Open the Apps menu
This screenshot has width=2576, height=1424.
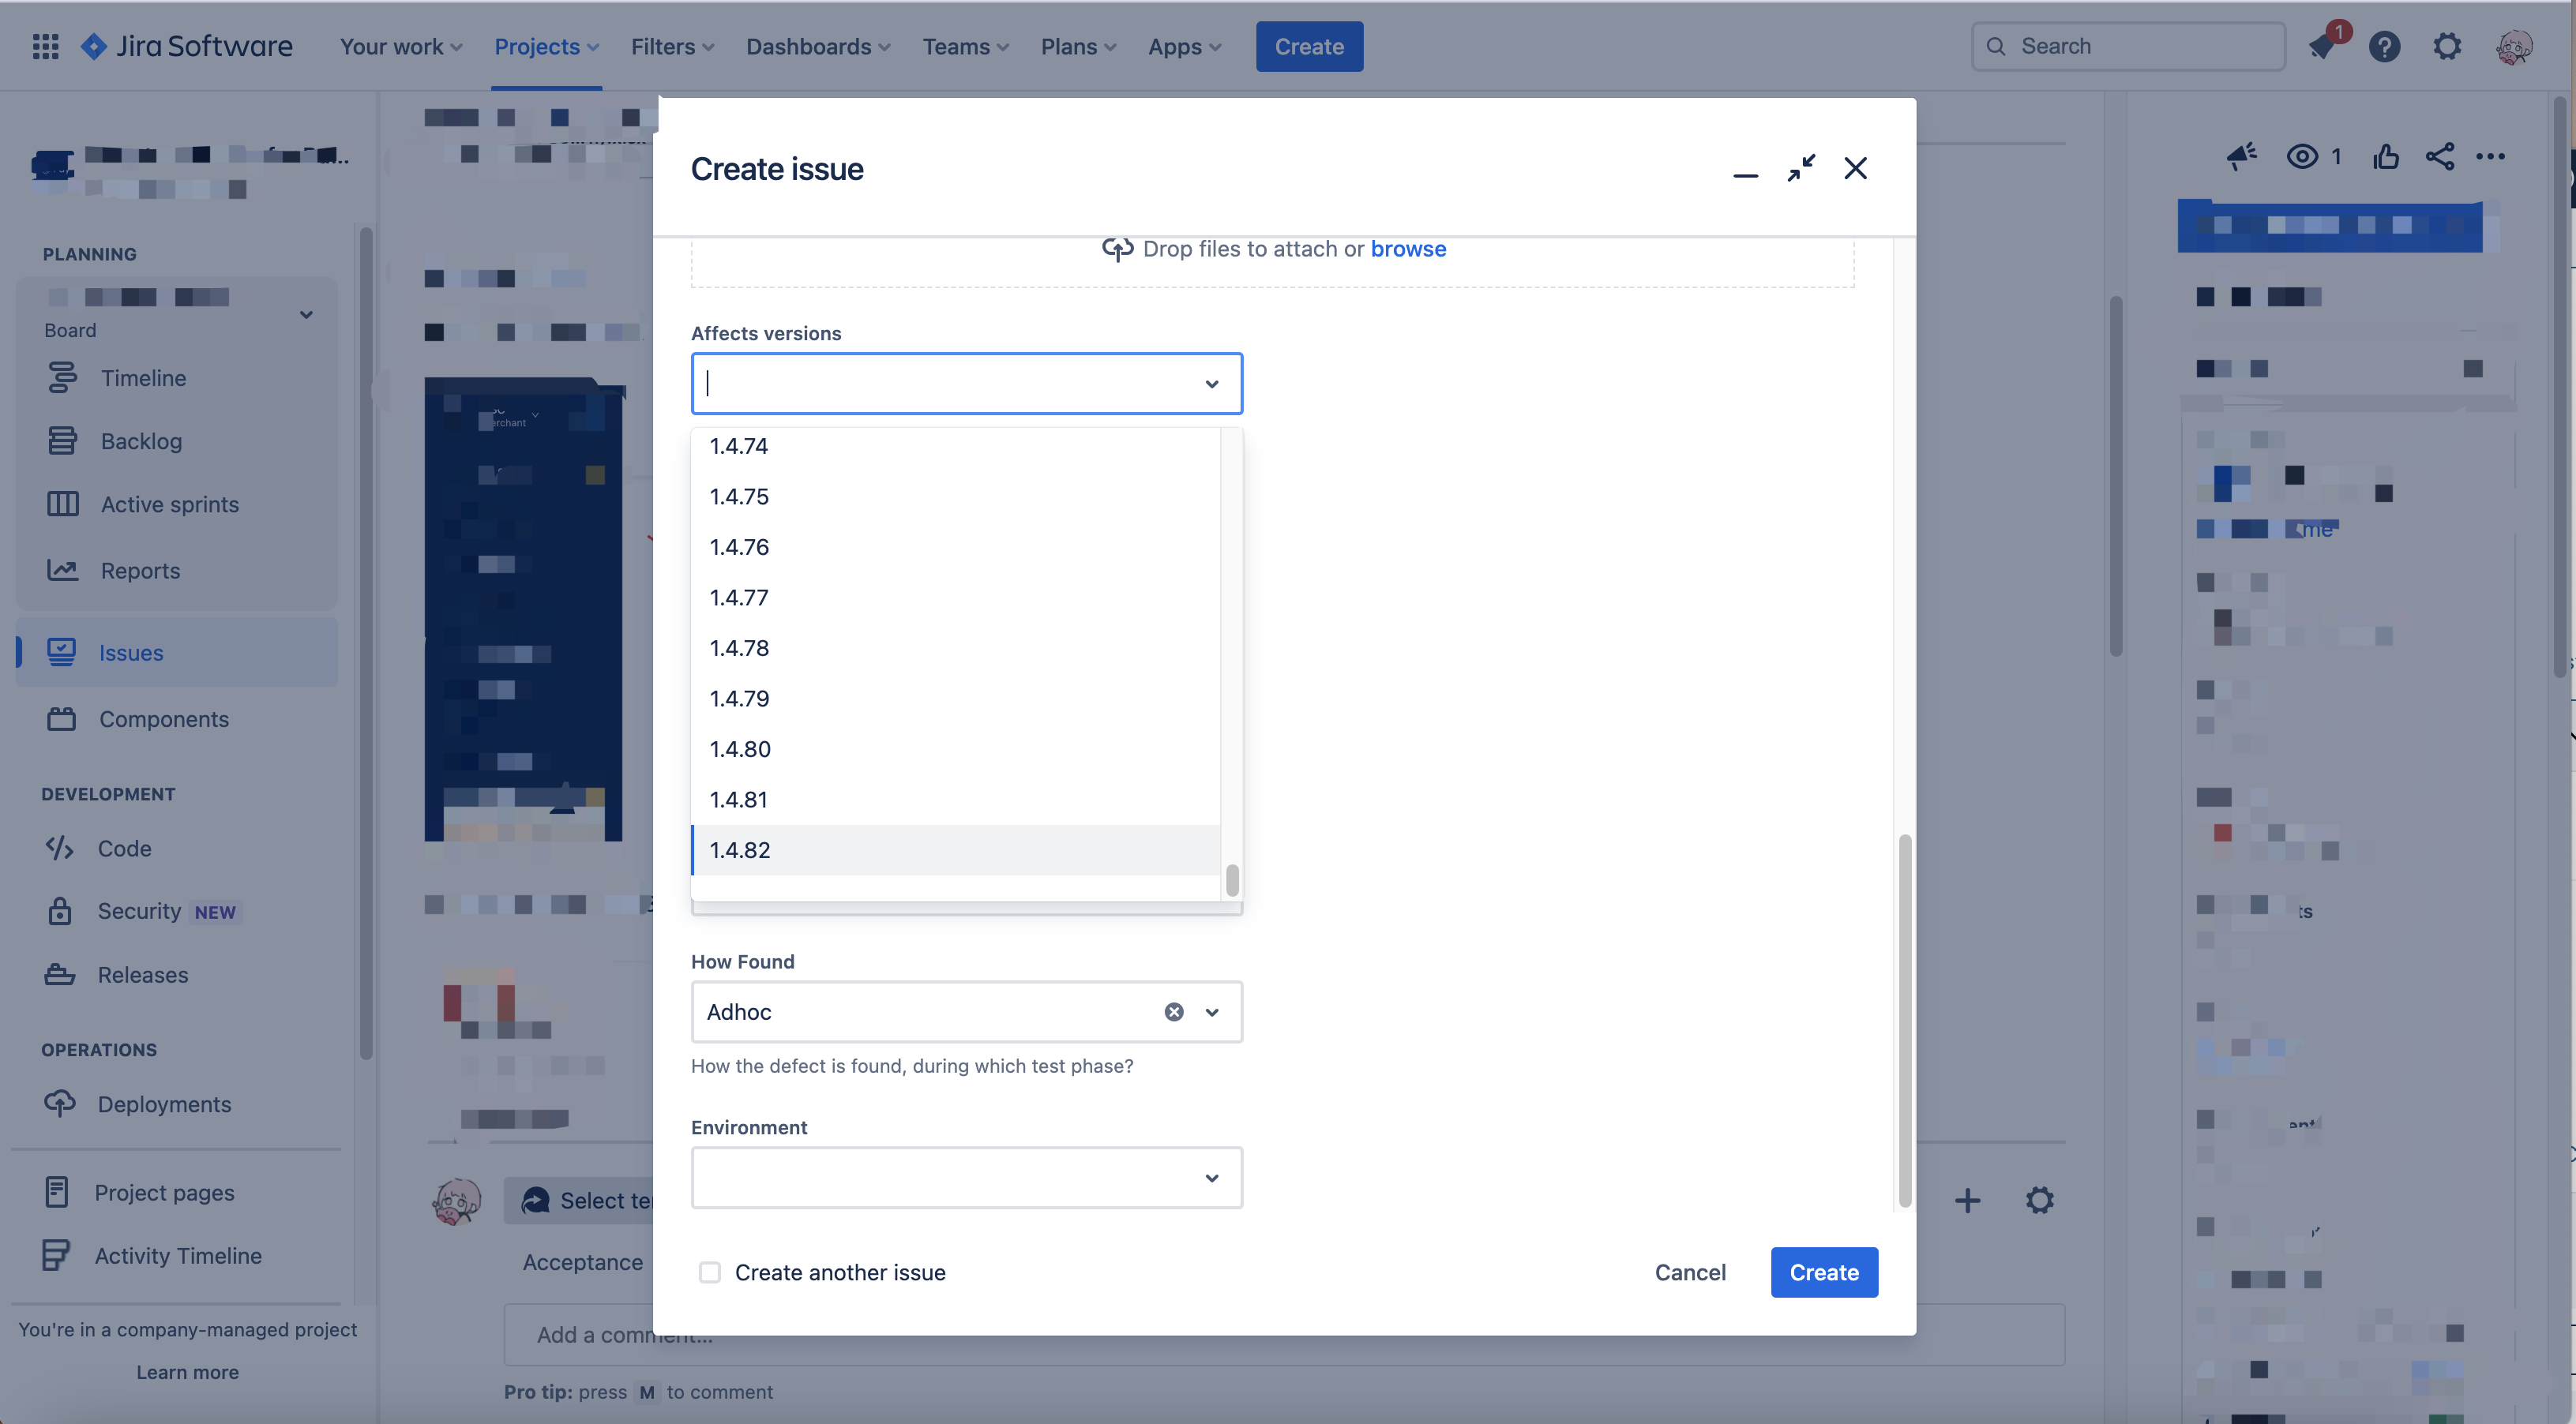click(x=1184, y=47)
